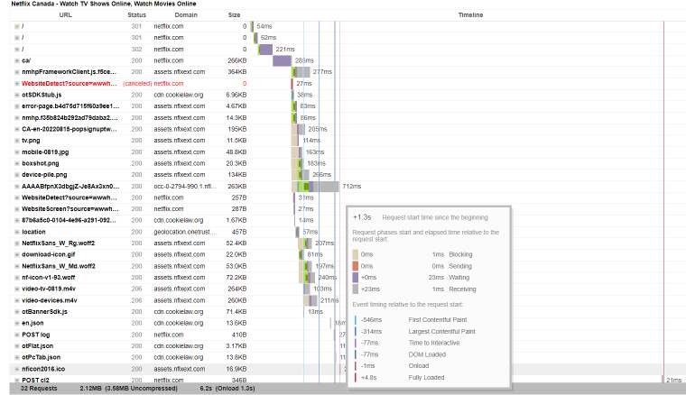Select the video-devices.m4v URL
Viewport: 686px width, 395px height.
[49, 300]
